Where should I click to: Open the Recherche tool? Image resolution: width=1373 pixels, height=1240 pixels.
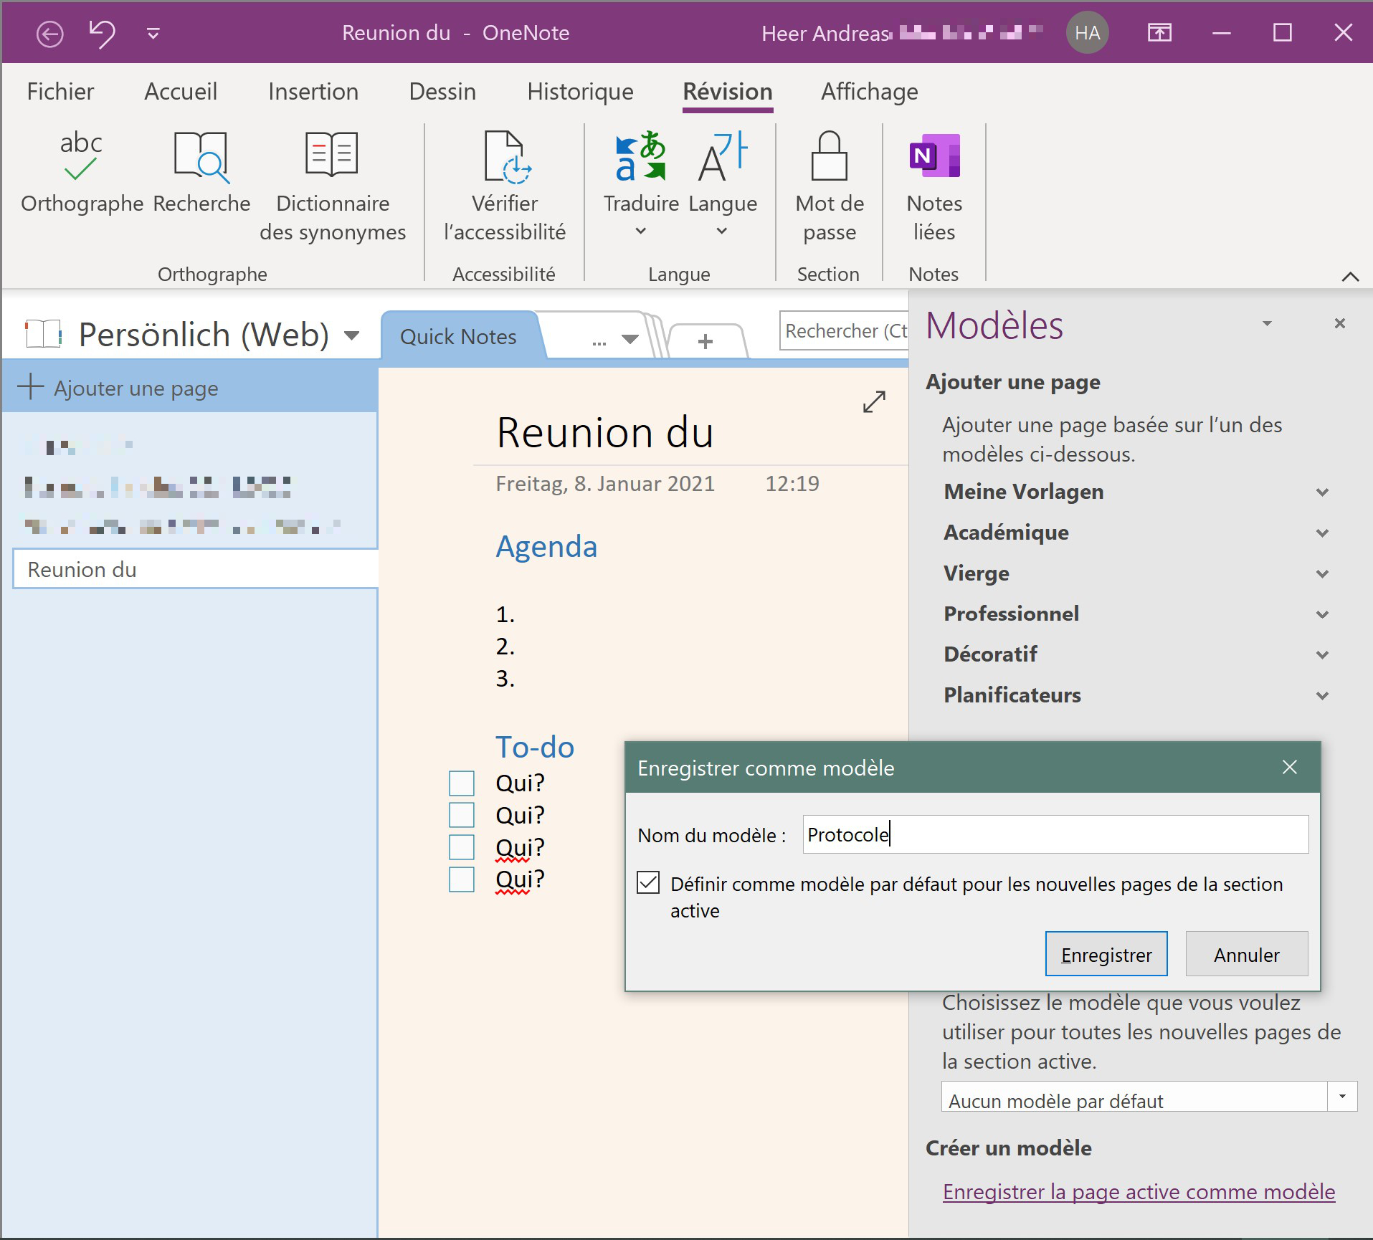[x=201, y=172]
